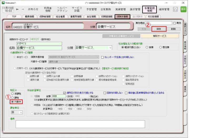Click the 保存 save button
Viewport: 212px width, 138px height.
pyautogui.click(x=159, y=29)
